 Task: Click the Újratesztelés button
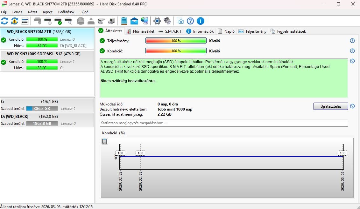(331, 106)
